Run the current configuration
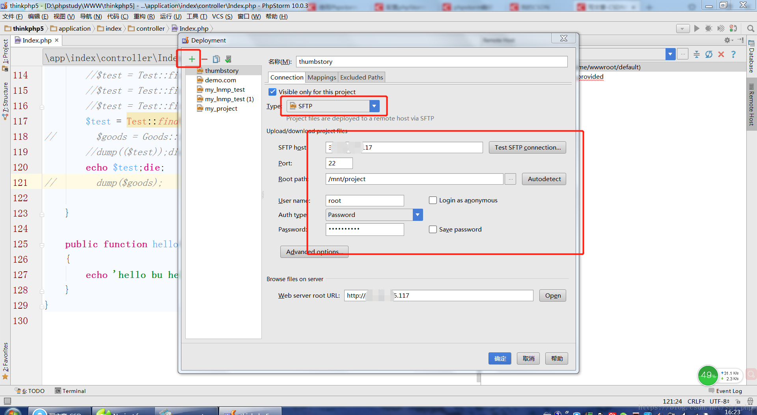The height and width of the screenshot is (415, 757). click(x=697, y=28)
